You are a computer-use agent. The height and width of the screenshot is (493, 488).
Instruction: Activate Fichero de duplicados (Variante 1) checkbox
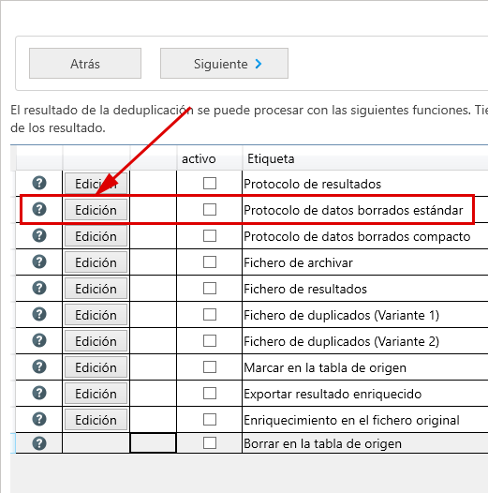(210, 314)
